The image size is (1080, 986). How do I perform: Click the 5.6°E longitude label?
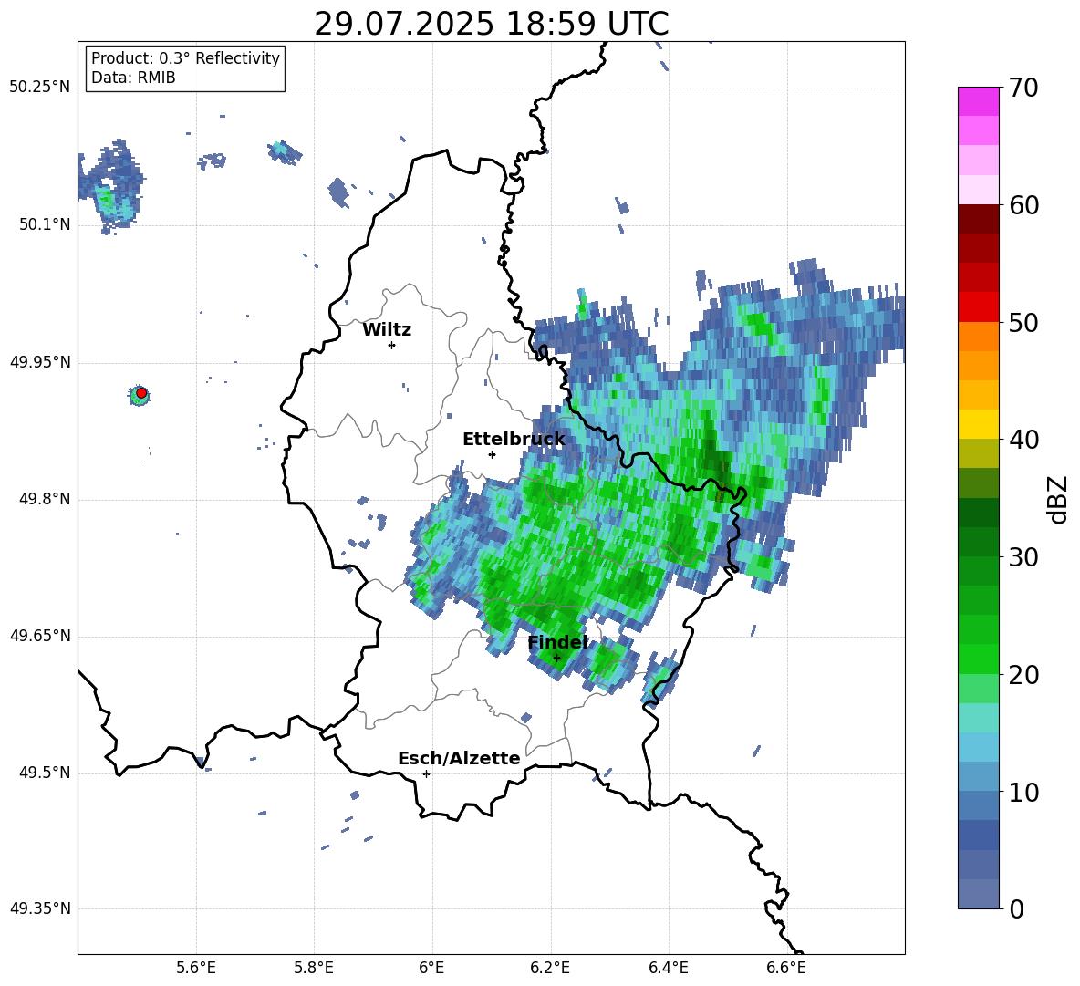pos(196,968)
